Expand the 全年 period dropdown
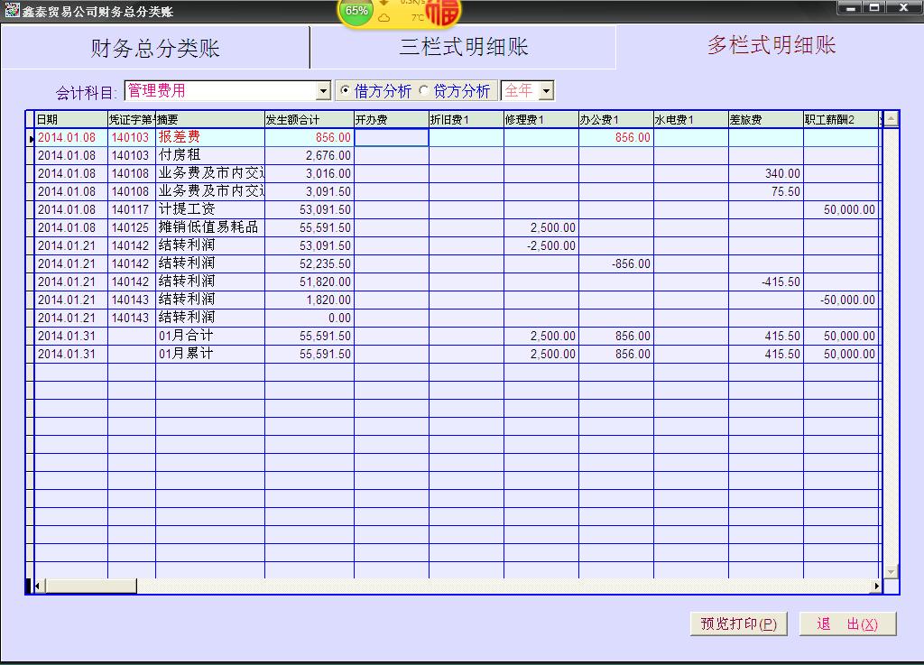This screenshot has width=924, height=665. tap(546, 91)
